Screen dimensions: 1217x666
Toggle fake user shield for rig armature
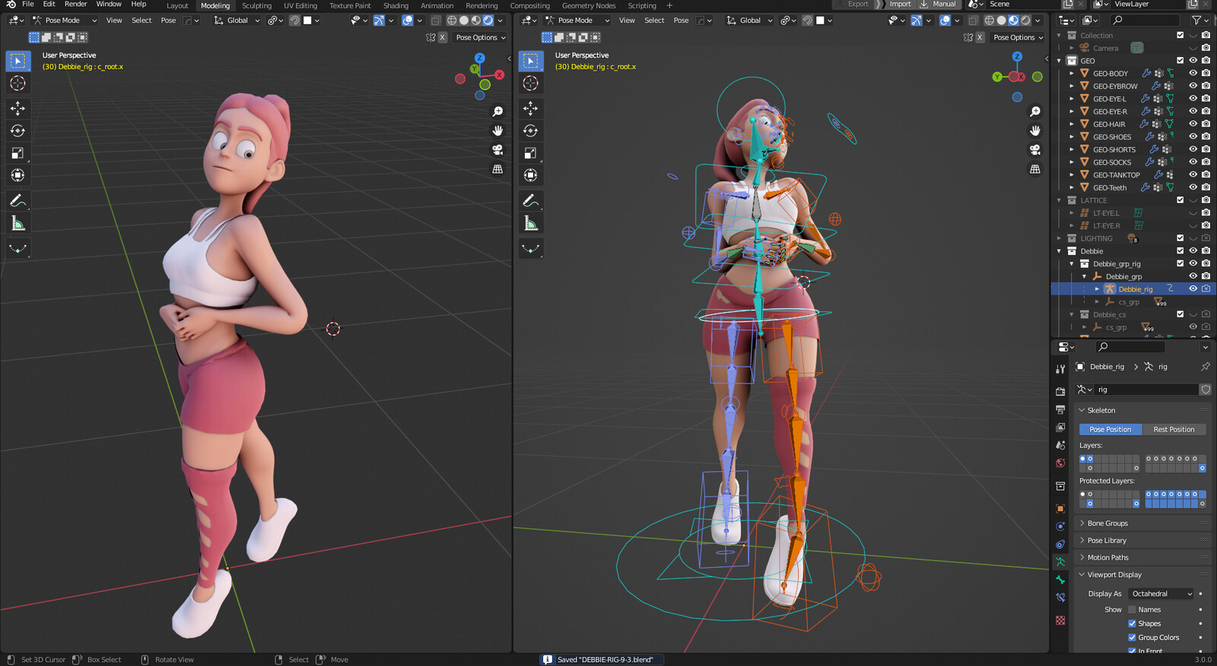[x=1206, y=390]
